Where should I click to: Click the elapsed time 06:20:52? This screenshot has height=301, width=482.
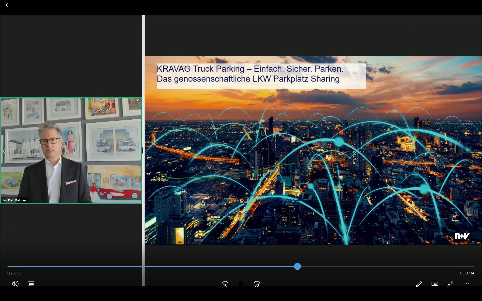coord(14,273)
